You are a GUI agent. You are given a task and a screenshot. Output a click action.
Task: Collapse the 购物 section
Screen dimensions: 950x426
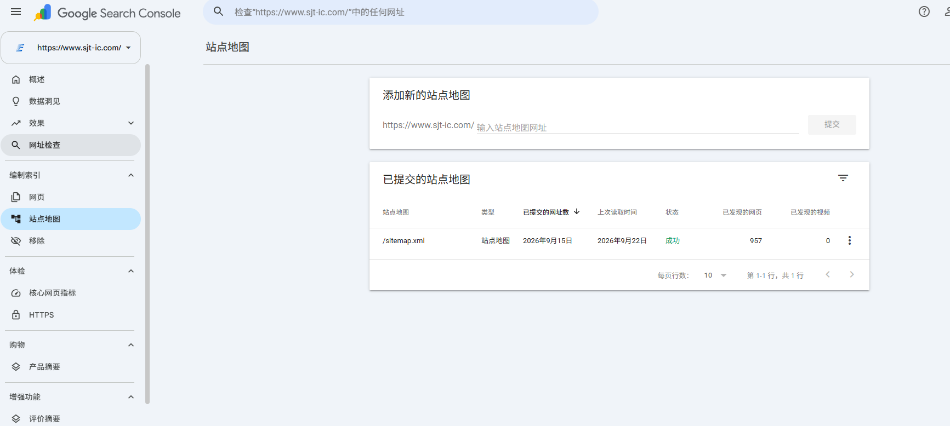tap(131, 345)
